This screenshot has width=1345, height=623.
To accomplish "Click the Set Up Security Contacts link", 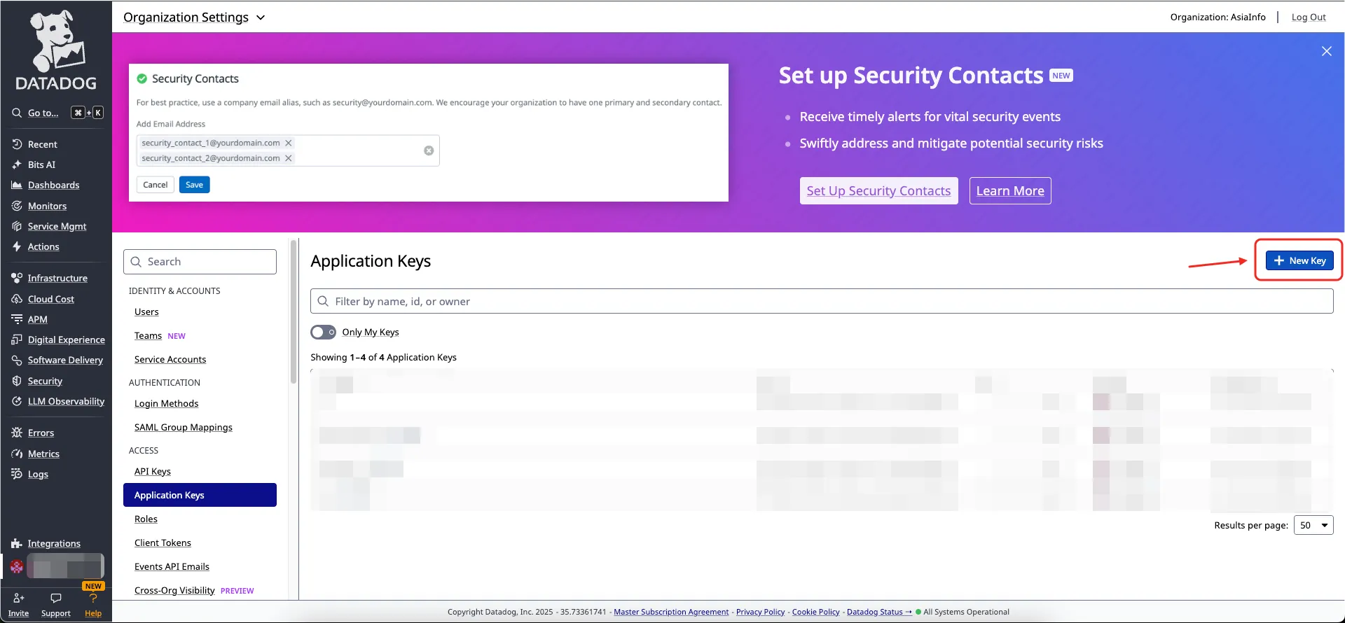I will (x=878, y=190).
